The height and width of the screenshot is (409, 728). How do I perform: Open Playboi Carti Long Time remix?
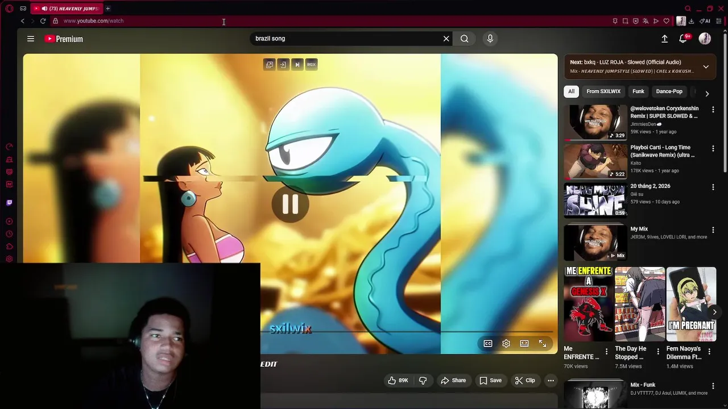pos(595,161)
